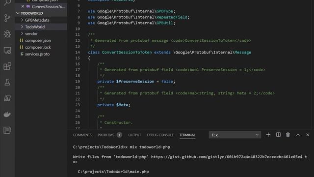Kill terminal with trash icon
314x177 pixels.
click(x=288, y=135)
